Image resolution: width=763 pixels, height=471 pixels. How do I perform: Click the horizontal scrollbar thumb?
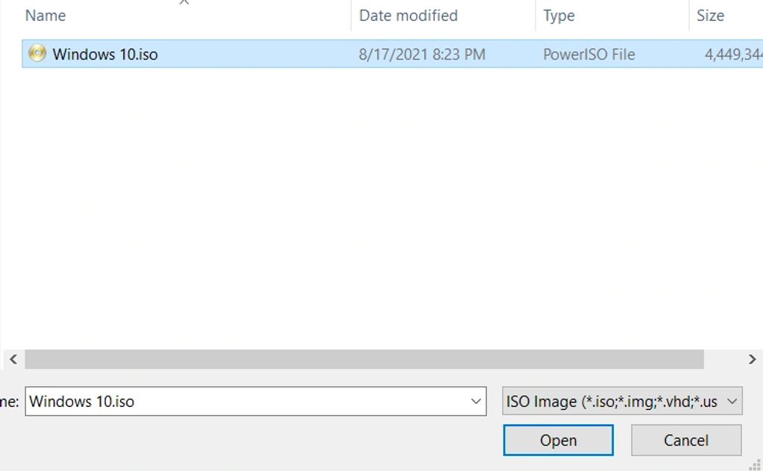[365, 359]
